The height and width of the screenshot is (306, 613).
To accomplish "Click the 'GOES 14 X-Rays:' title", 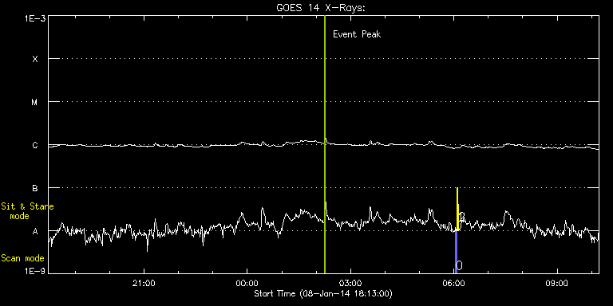I will click(321, 8).
